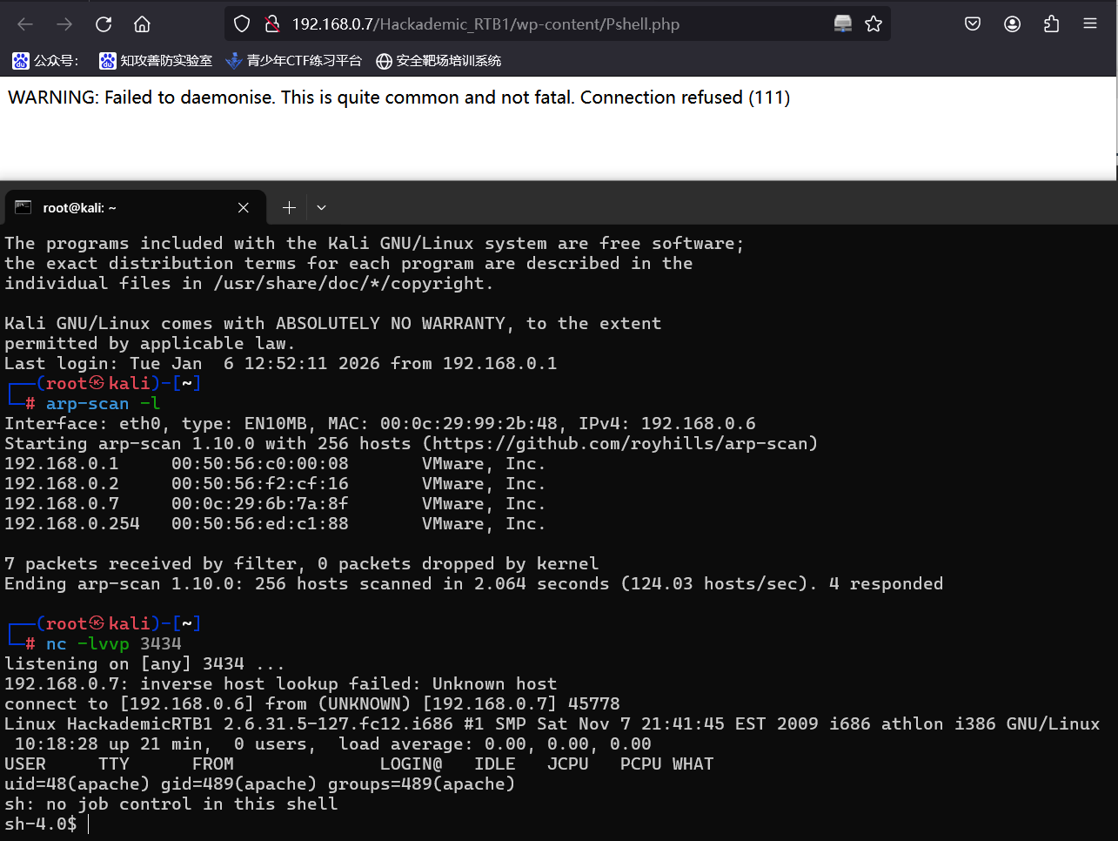Click the 192.168.0.254 arp-scan result row
Image resolution: width=1118 pixels, height=841 pixels.
click(x=275, y=523)
